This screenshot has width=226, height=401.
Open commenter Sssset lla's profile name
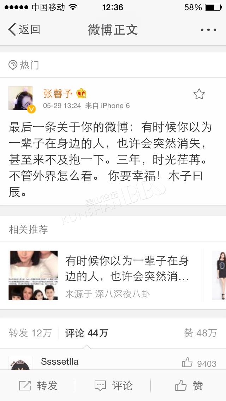[x=60, y=361]
